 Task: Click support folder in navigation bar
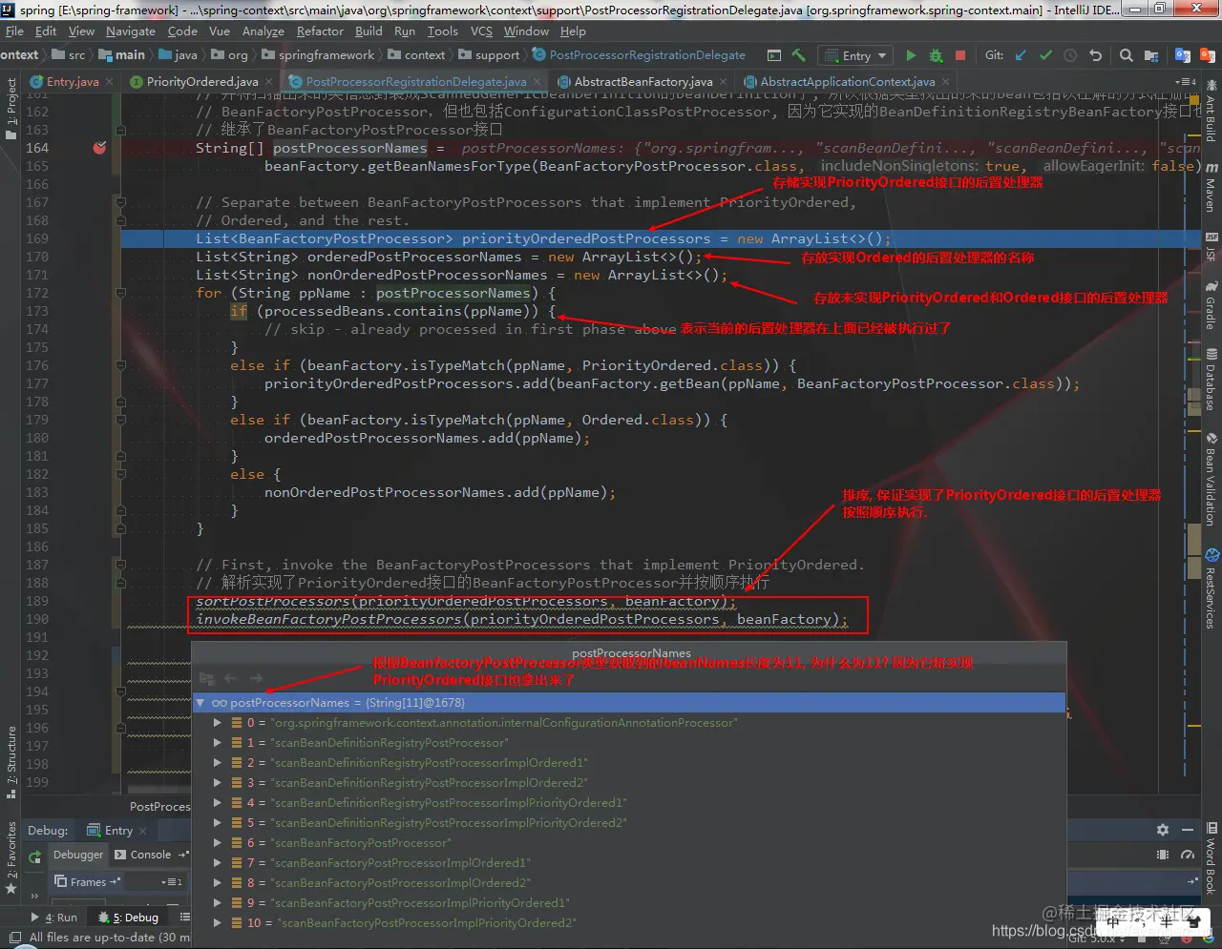point(489,55)
